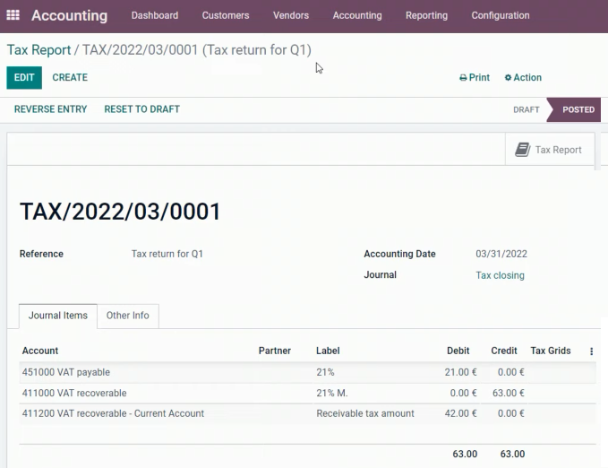Click the gear icon beside Action
This screenshot has width=608, height=468.
click(508, 78)
